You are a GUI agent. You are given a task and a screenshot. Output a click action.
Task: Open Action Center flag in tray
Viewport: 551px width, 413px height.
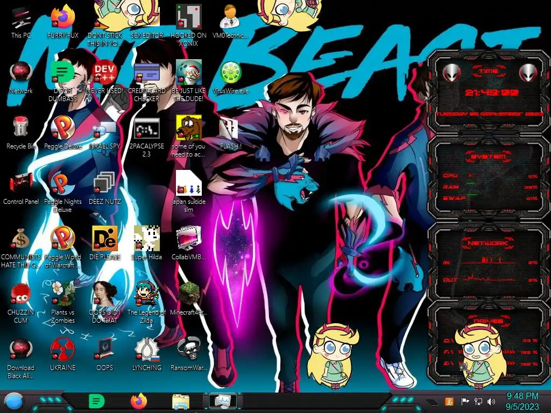tap(465, 401)
